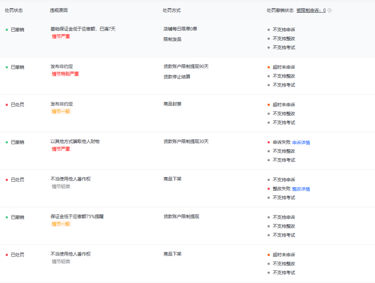Click penalty 商品封禁

click(x=172, y=104)
